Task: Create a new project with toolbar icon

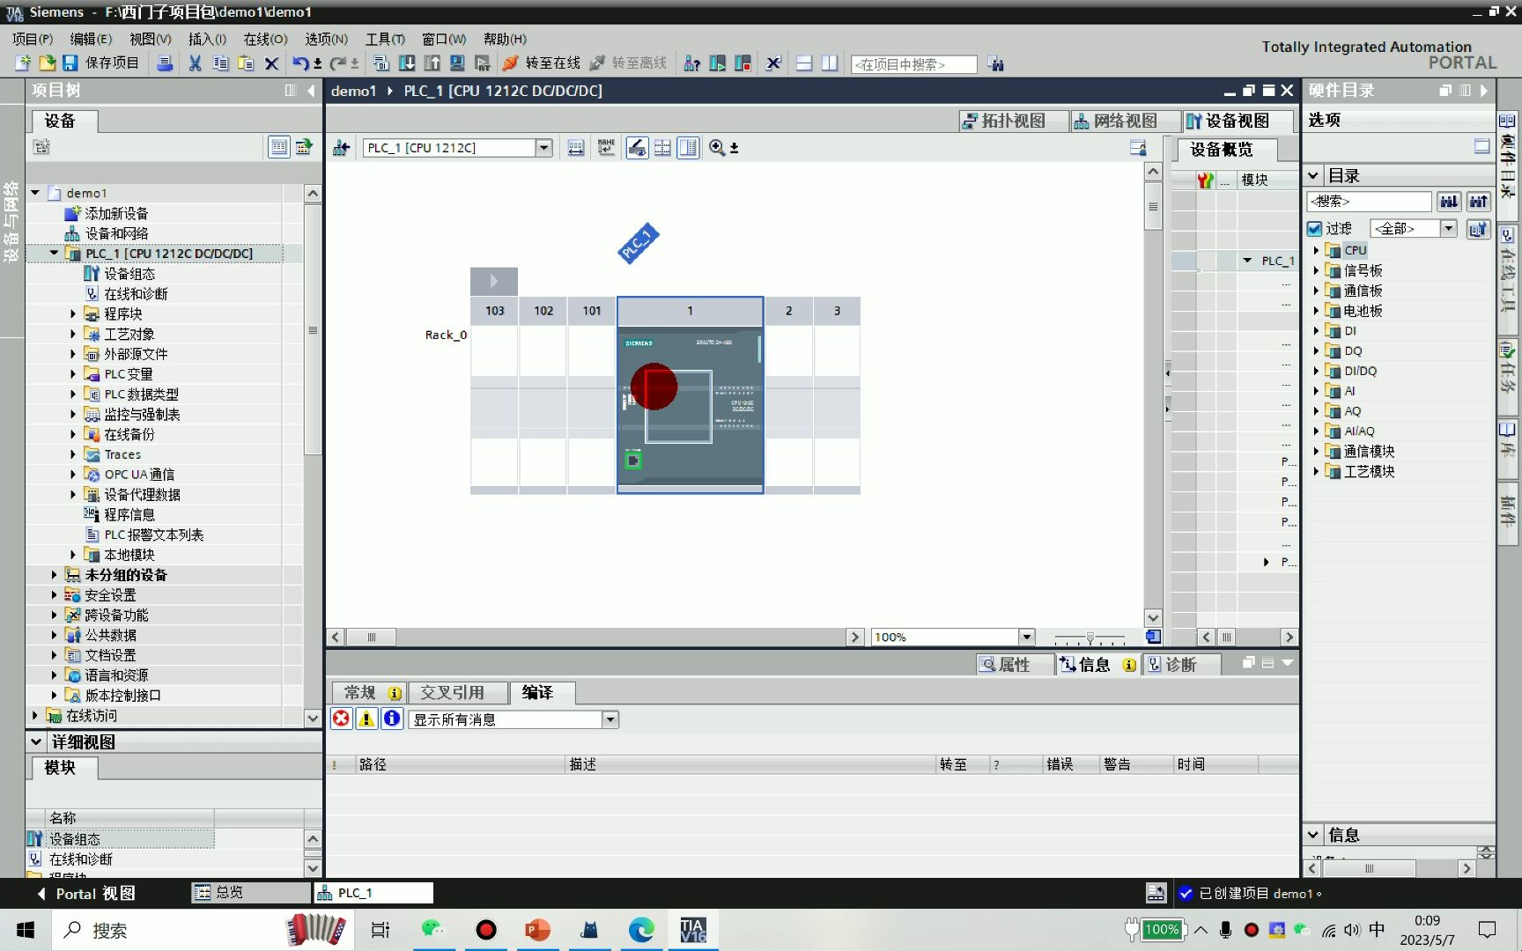Action: pos(23,63)
